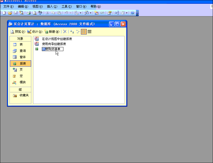Click the 设计(D) button
The width and height of the screenshot is (213, 163).
pyautogui.click(x=35, y=32)
